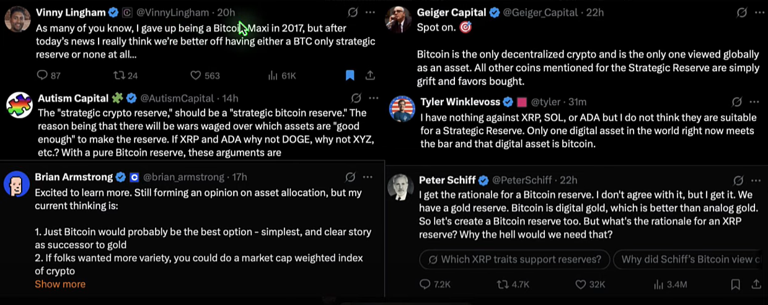Toggle bookmark on Vinny Lingham's tweet
Image resolution: width=768 pixels, height=305 pixels.
[350, 75]
